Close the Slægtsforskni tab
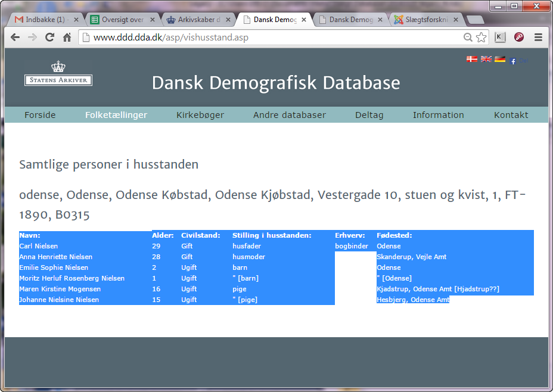This screenshot has width=553, height=392. tap(456, 20)
